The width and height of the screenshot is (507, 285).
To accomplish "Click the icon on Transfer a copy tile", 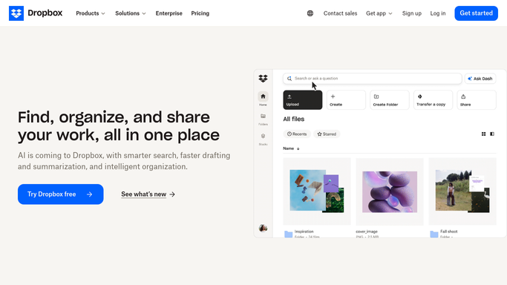I will (x=419, y=96).
